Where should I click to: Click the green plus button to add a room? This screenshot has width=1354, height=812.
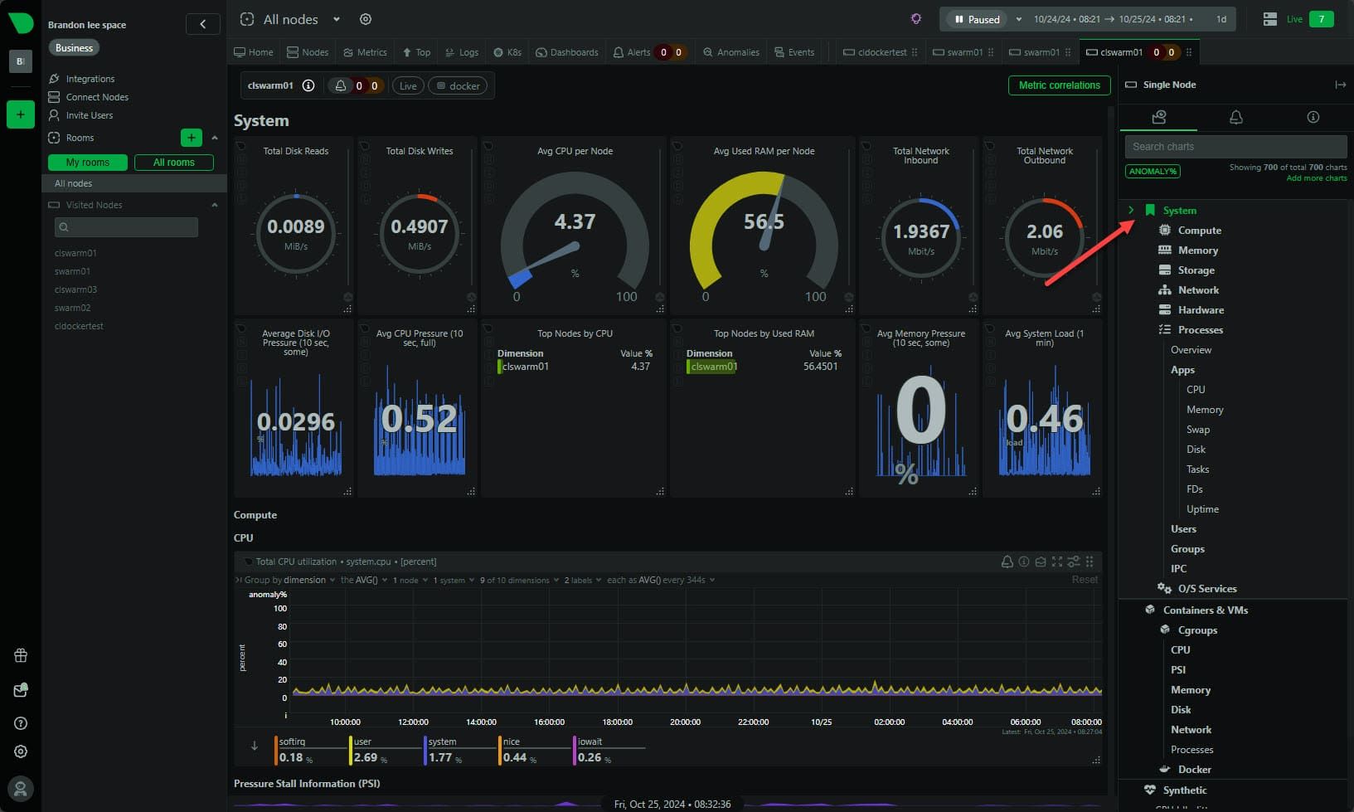pyautogui.click(x=191, y=138)
